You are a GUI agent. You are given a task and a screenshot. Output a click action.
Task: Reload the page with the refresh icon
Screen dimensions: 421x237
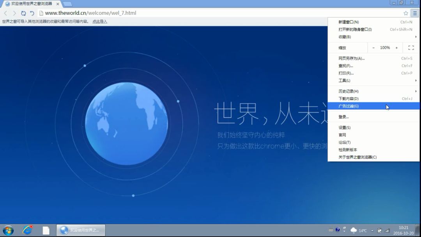(23, 13)
